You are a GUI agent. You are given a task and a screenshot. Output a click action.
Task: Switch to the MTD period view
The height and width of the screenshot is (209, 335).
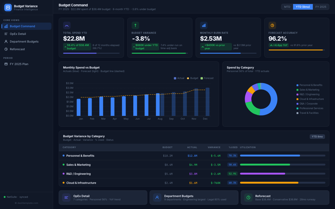[x=287, y=7]
